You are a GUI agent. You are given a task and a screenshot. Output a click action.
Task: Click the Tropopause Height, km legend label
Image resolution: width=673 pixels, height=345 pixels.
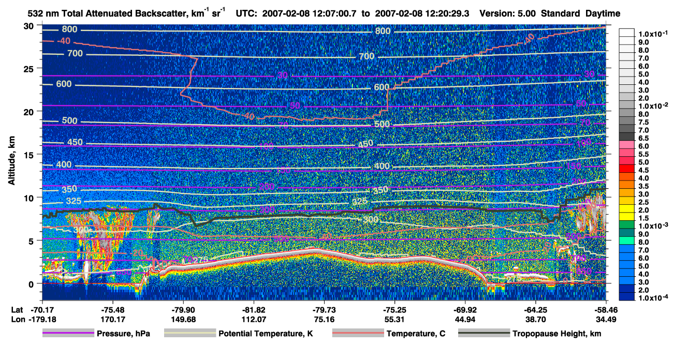557,334
